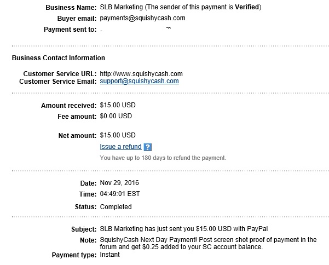329x265 pixels.
Task: Click the date Nov 29, 2016
Action: point(120,182)
